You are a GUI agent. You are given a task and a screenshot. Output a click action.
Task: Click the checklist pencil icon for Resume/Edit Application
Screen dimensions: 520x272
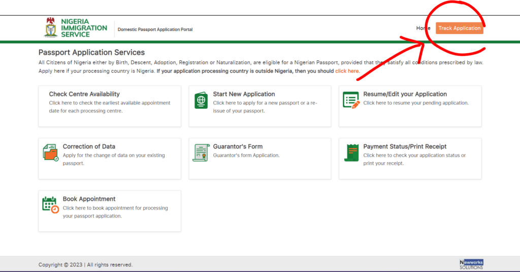(351, 100)
